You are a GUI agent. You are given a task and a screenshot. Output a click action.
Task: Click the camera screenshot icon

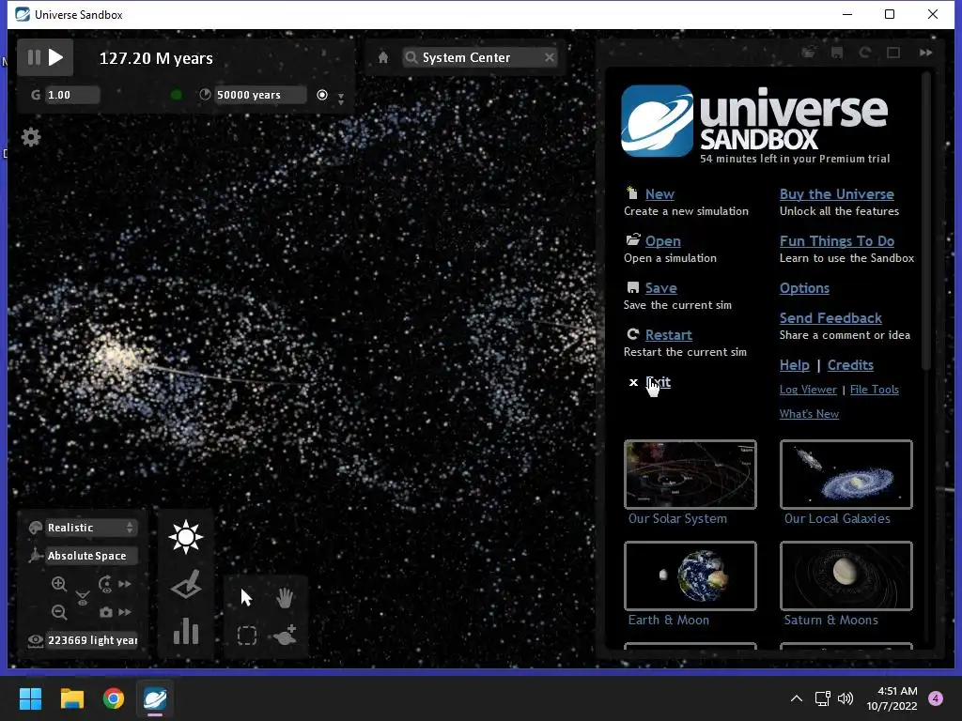coord(105,612)
